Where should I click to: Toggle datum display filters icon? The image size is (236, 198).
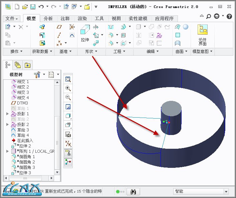pyautogui.click(x=68, y=143)
